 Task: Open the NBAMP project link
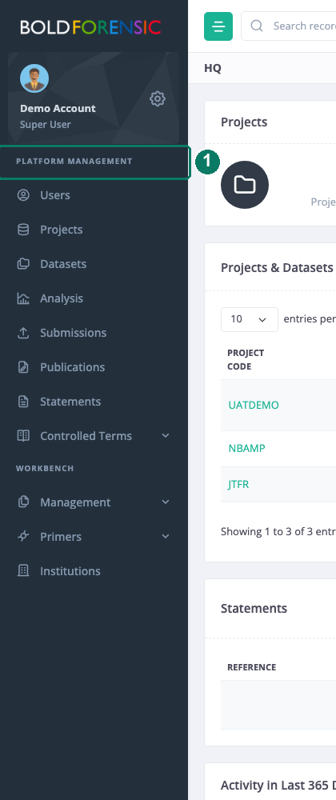(246, 449)
